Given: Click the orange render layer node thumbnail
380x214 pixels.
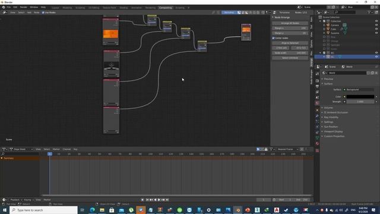Looking at the screenshot, I should click(111, 34).
